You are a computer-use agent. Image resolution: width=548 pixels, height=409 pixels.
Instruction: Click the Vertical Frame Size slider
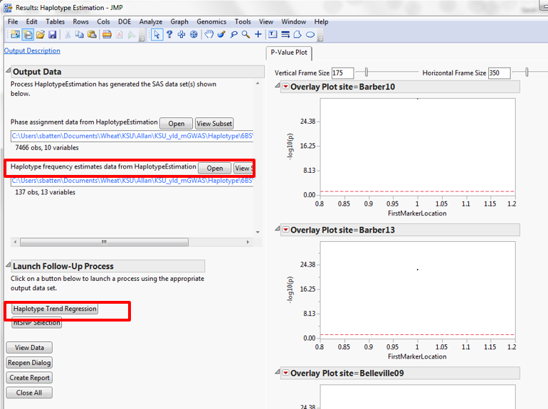point(367,73)
